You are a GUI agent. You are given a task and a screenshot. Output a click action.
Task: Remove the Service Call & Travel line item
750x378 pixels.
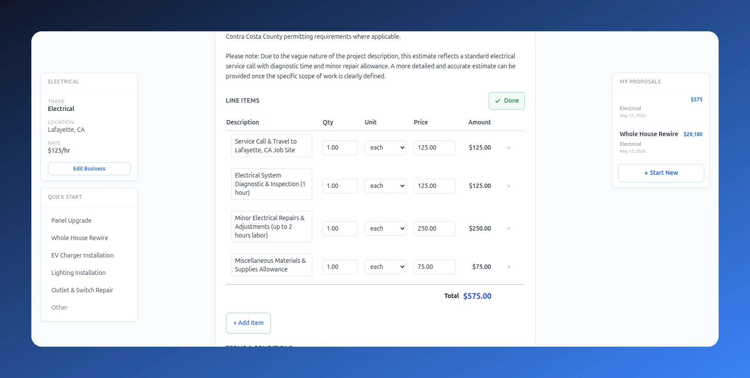click(x=509, y=148)
